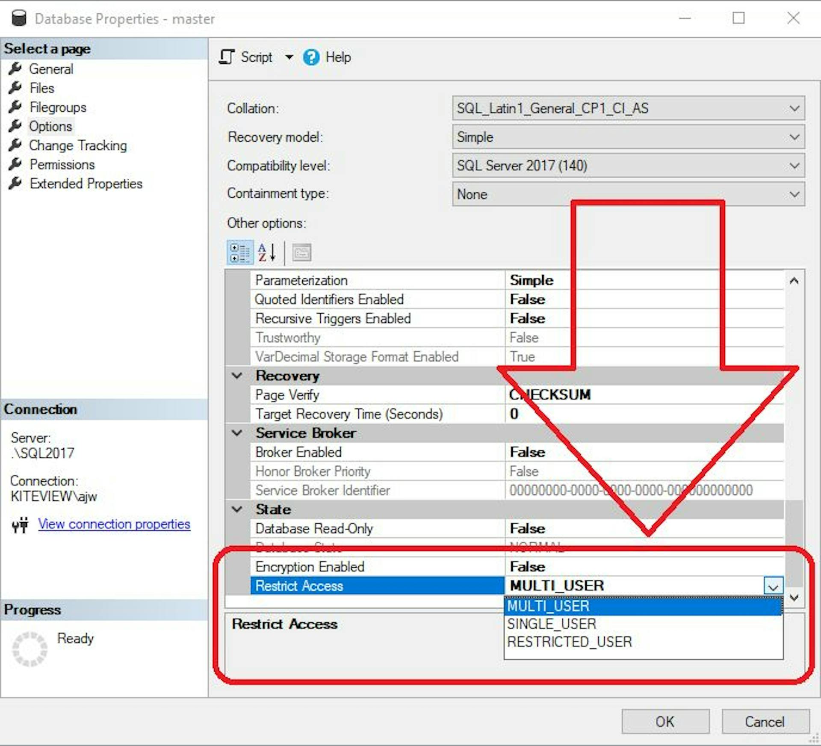Open the Script dropdown arrow

289,57
